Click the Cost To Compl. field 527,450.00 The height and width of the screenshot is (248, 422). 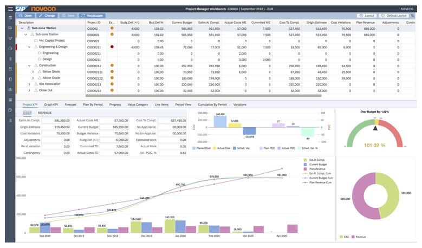172,121
